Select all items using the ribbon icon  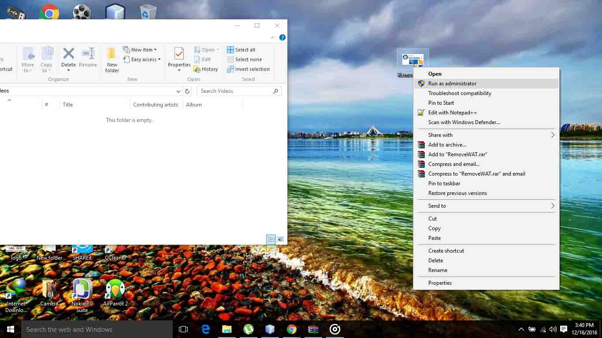click(x=242, y=49)
